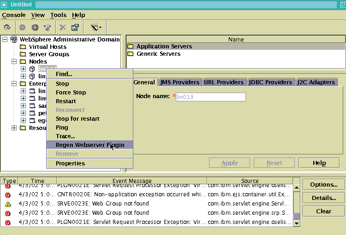Click the event list scrollbar down arrow
This screenshot has height=235, width=346.
click(x=297, y=223)
